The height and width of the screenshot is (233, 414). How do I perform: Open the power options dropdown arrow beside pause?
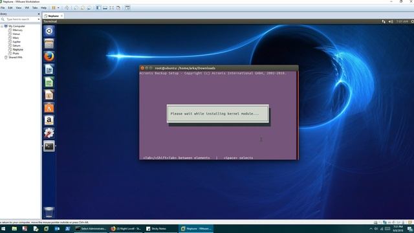58,8
